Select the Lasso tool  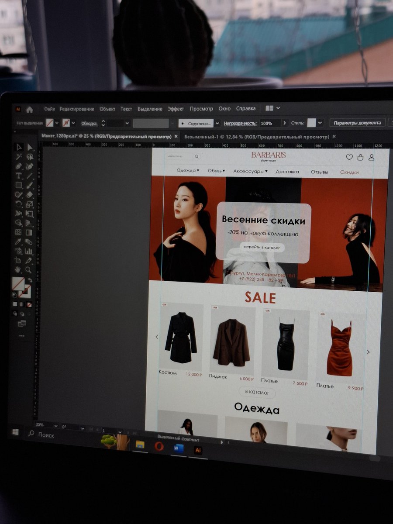point(30,157)
